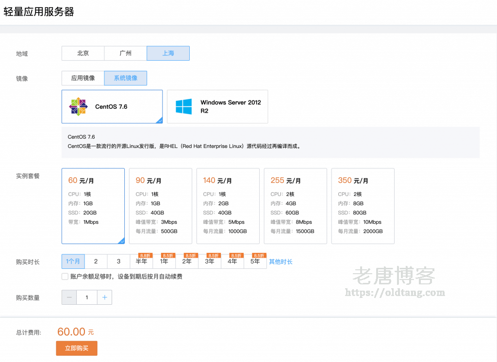This screenshot has width=497, height=362.
Task: Choose the 5年 duration with 8.5折 discount
Action: click(x=255, y=262)
